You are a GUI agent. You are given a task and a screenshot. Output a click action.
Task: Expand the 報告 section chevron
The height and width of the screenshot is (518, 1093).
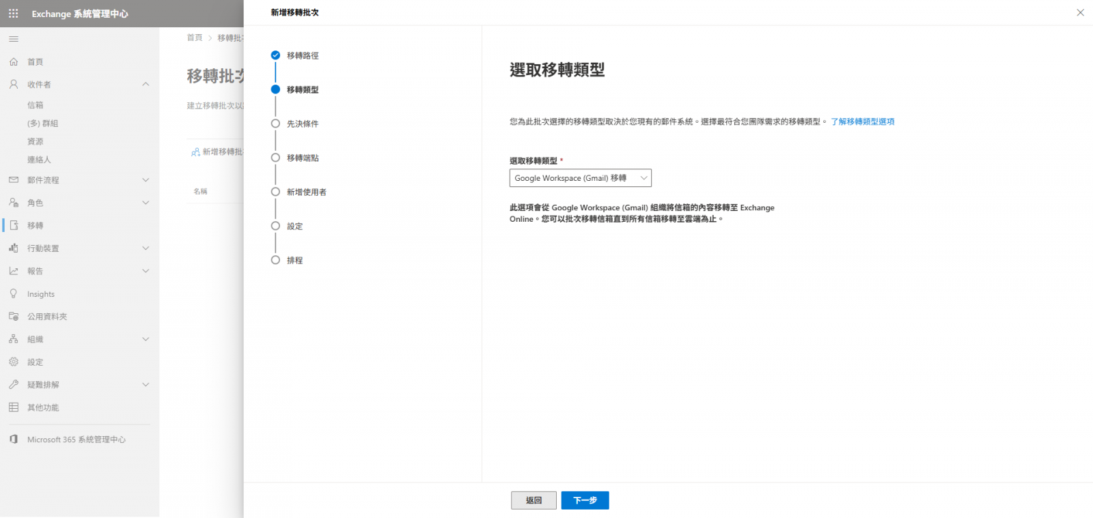(x=146, y=271)
